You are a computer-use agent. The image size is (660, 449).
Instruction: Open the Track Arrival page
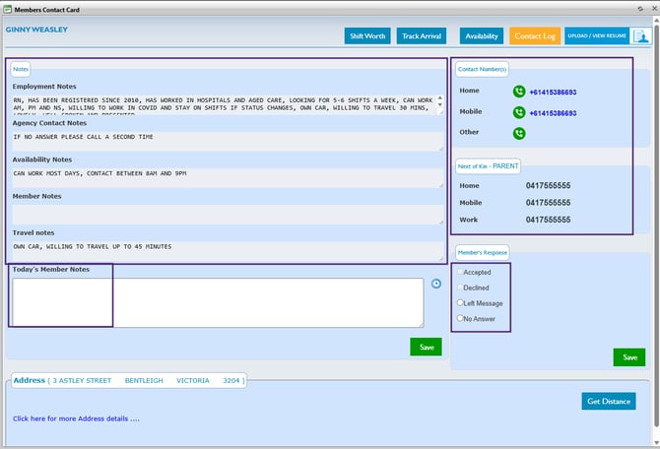tap(423, 36)
